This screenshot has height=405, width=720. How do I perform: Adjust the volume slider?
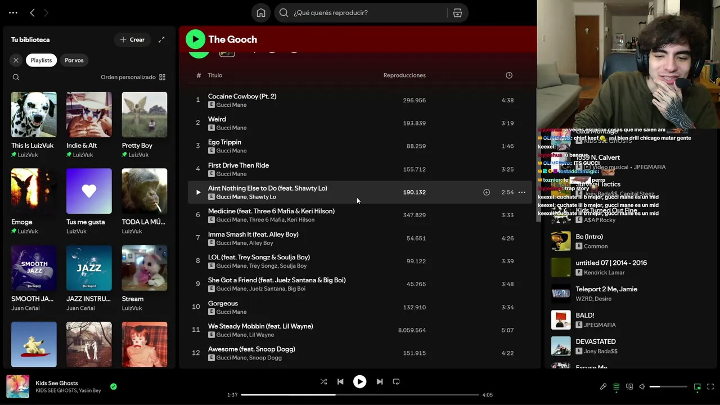click(x=668, y=387)
